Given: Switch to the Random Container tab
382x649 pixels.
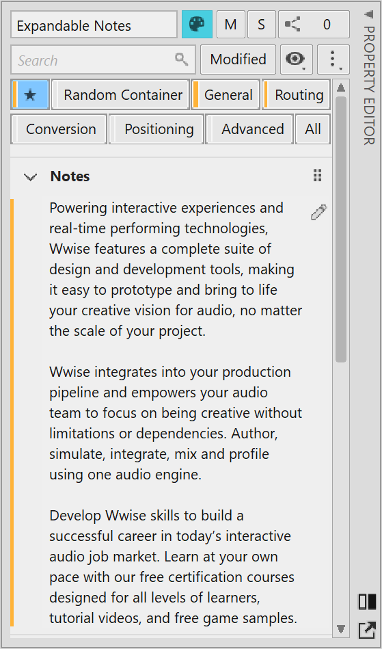Looking at the screenshot, I should pos(120,95).
